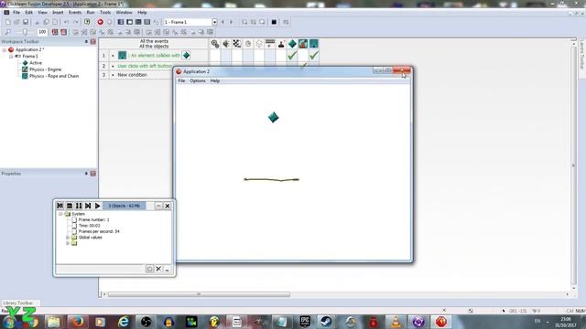586x329 pixels.
Task: Open Help menu in Application 2 window
Action: [x=215, y=81]
